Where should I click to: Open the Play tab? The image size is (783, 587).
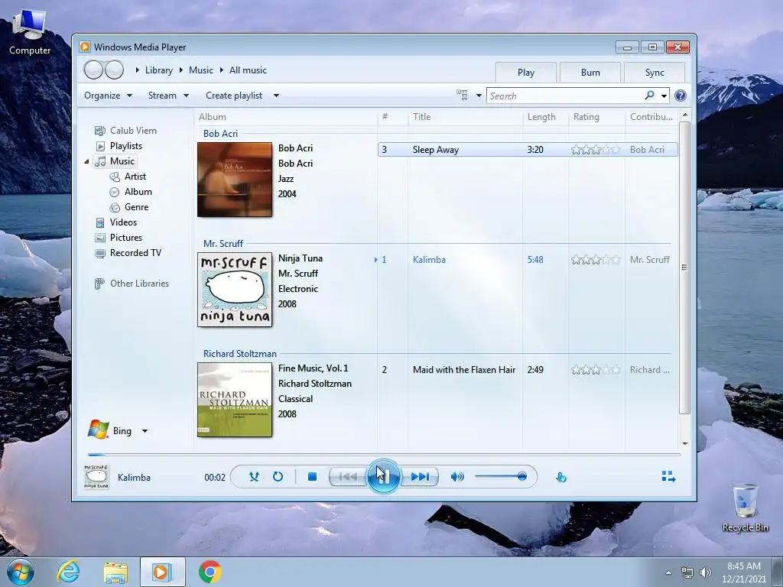[x=526, y=73]
